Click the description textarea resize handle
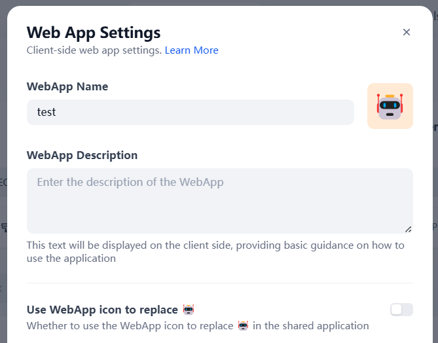The width and height of the screenshot is (438, 343). (408, 229)
